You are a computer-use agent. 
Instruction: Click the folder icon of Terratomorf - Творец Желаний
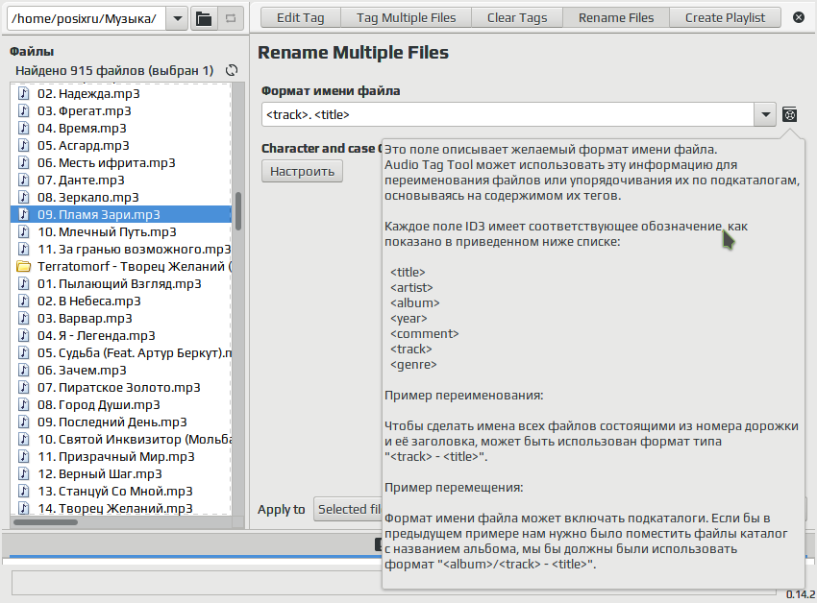click(23, 267)
